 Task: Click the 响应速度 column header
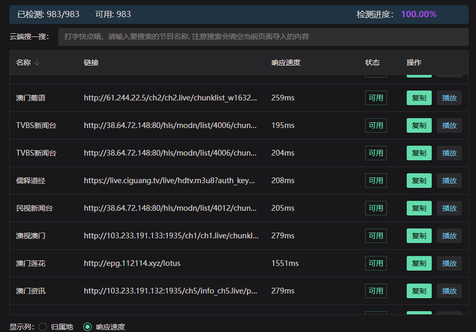(x=286, y=63)
